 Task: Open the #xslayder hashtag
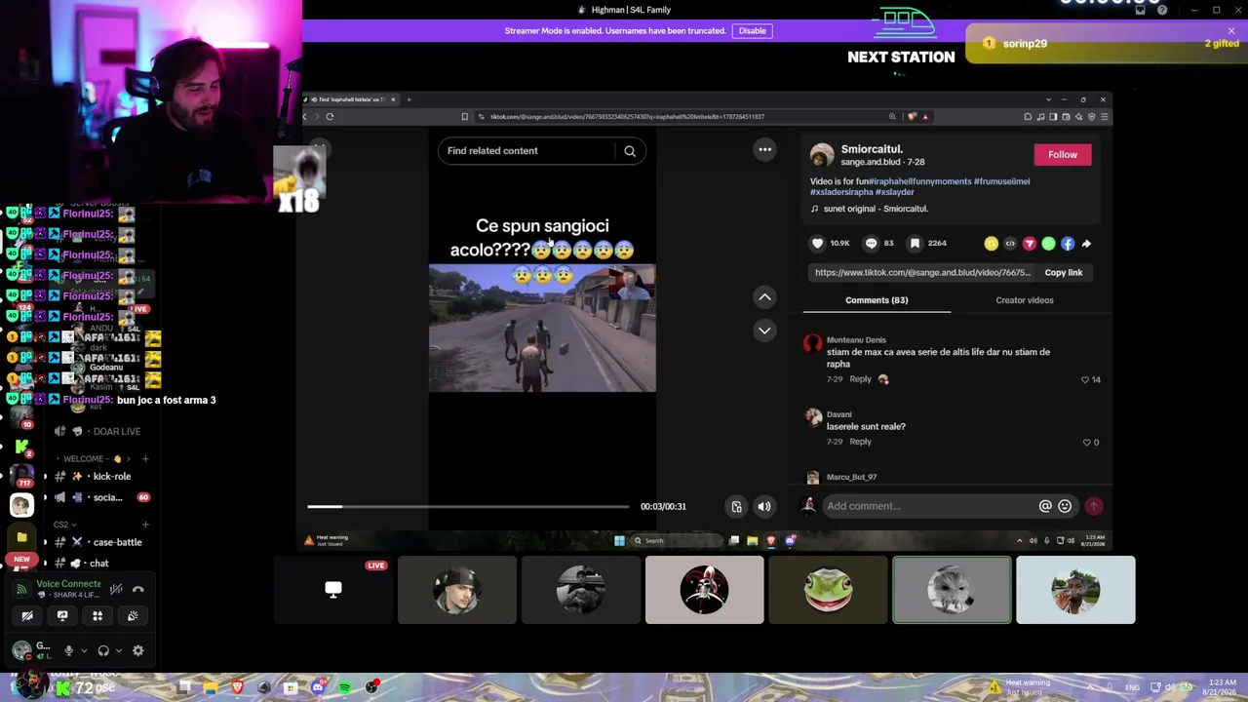click(894, 192)
